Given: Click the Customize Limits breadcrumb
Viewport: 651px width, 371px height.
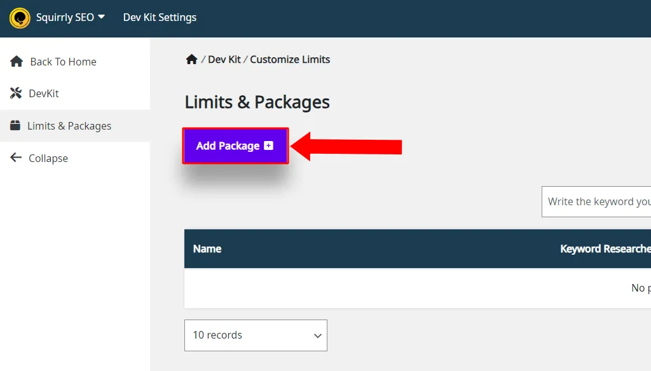Looking at the screenshot, I should click(290, 59).
